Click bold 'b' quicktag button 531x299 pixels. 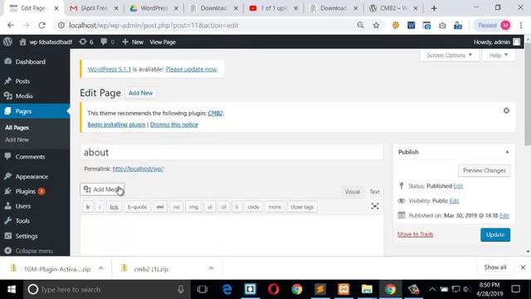(x=88, y=207)
